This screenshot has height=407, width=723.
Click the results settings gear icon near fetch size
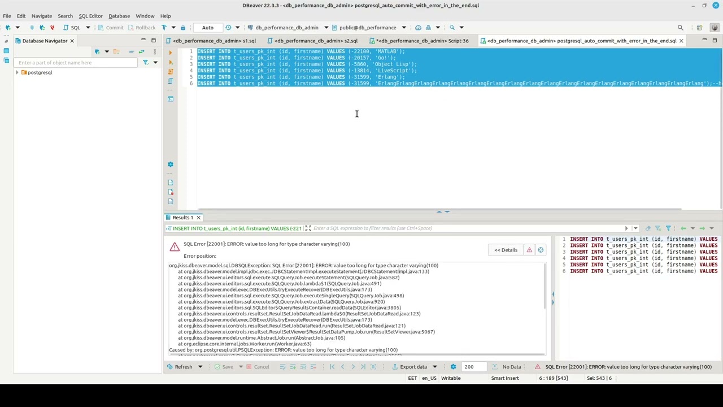click(453, 367)
